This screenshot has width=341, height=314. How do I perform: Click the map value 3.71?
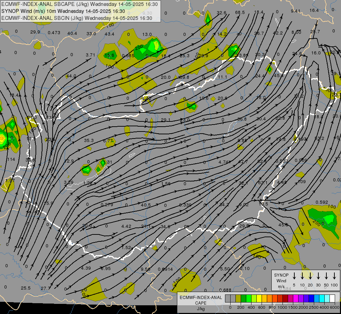[x=91, y=55]
